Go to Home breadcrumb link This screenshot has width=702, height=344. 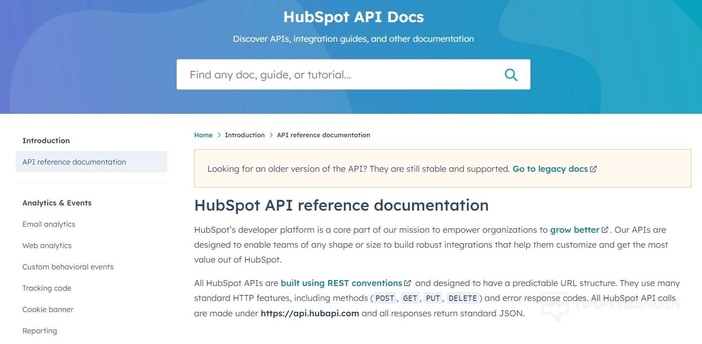pyautogui.click(x=203, y=135)
